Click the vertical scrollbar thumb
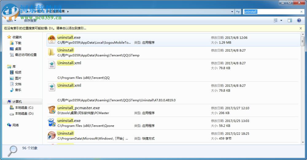307x160 pixels. click(x=303, y=41)
